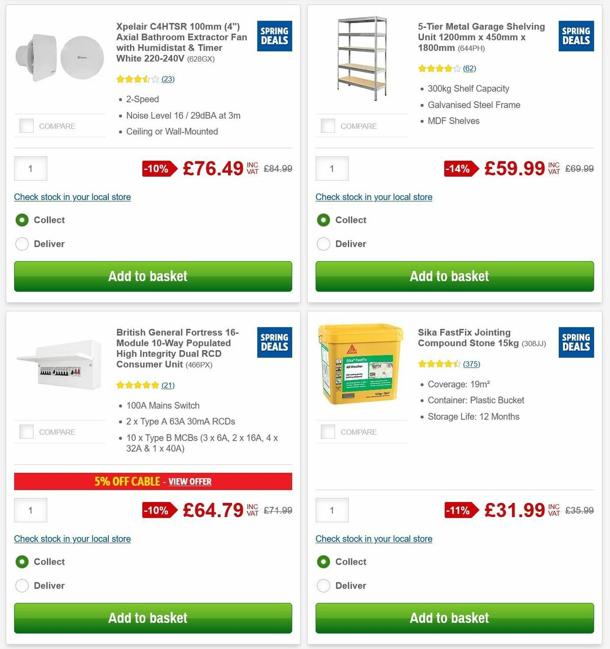Add the Xpelair extractor fan to basket

coord(147,276)
